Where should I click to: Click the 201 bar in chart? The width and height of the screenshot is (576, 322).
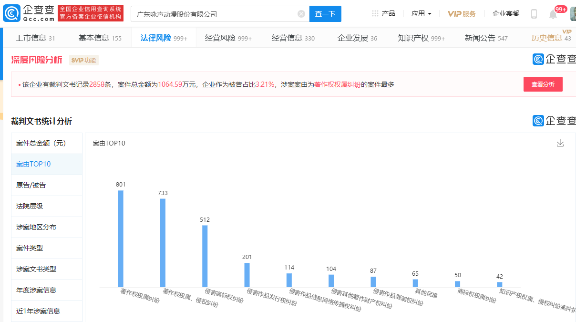(x=247, y=275)
